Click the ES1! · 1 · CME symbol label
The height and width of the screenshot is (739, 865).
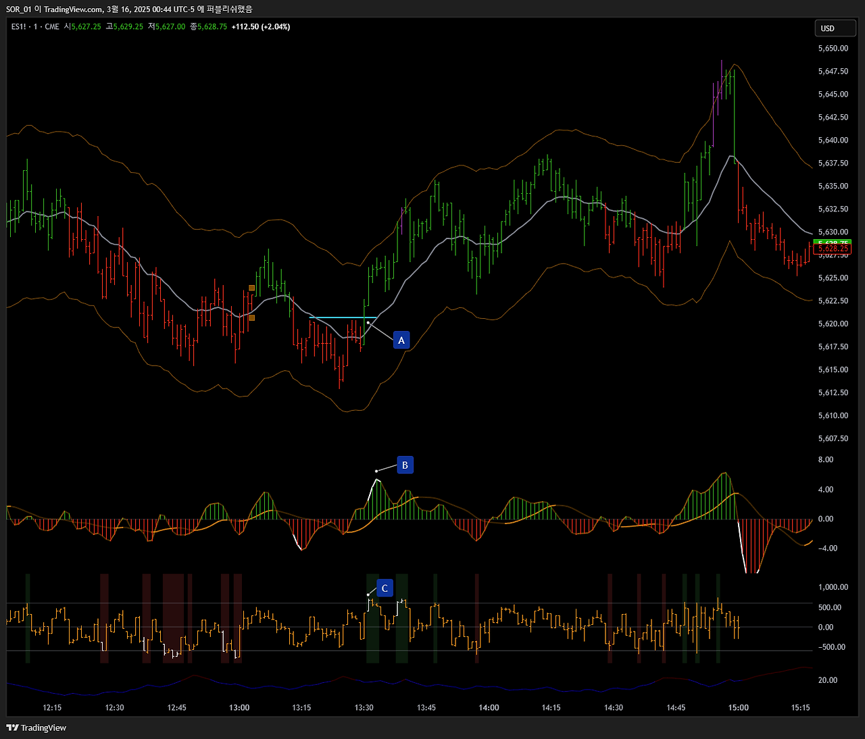click(x=35, y=27)
